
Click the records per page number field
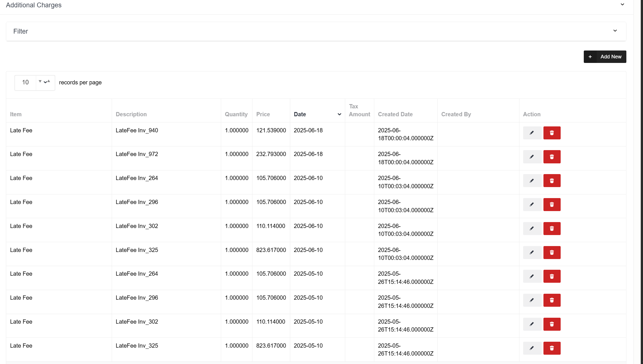(x=25, y=82)
